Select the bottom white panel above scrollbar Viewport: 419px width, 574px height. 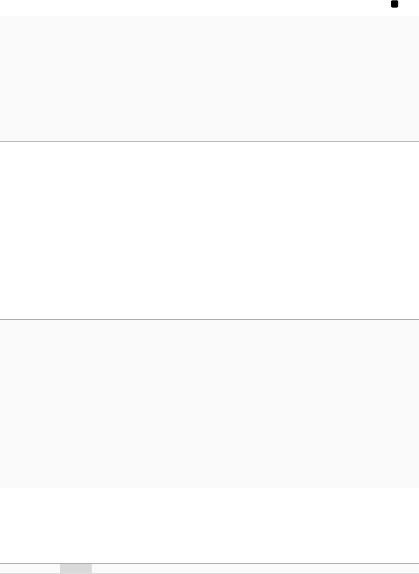[x=209, y=526]
